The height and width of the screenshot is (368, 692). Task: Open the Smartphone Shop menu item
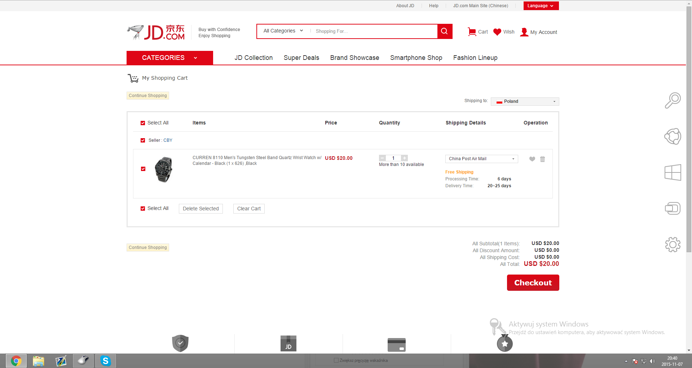[416, 58]
